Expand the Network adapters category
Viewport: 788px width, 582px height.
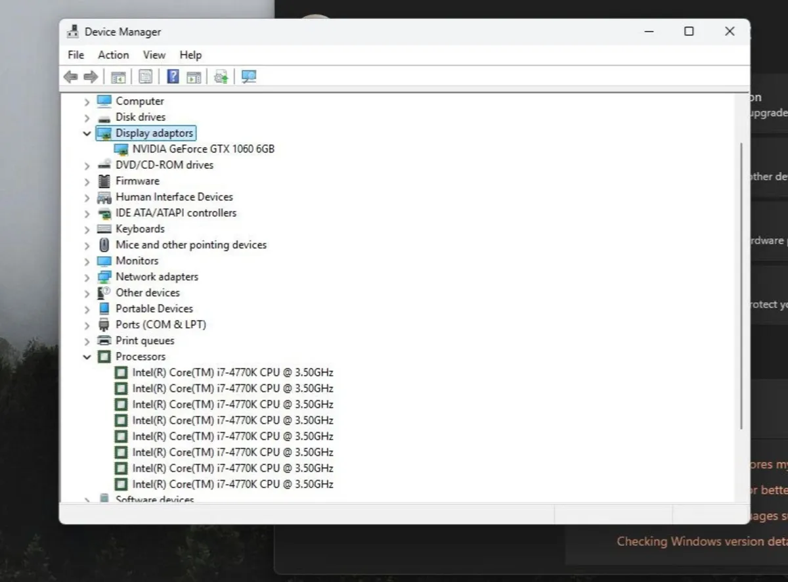tap(87, 277)
